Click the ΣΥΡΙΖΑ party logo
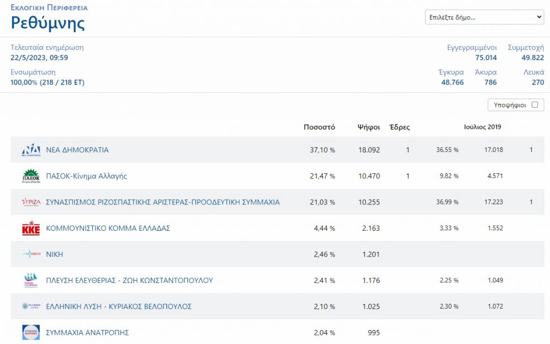 tap(31, 202)
